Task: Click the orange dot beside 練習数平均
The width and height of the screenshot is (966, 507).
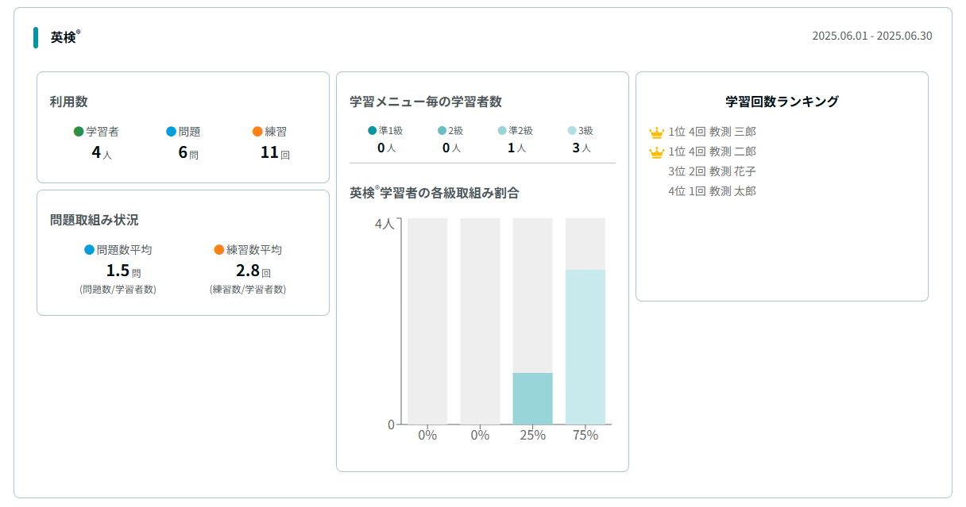Action: pyautogui.click(x=219, y=250)
